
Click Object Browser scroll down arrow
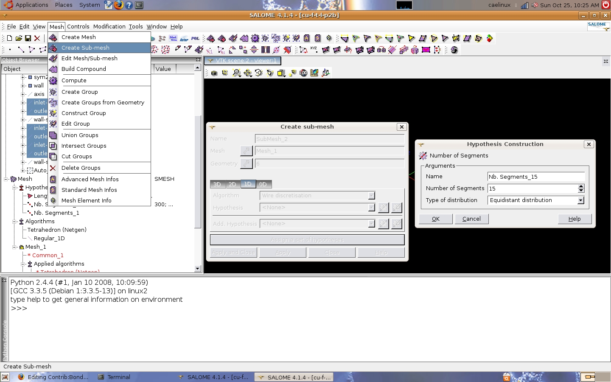(x=198, y=268)
